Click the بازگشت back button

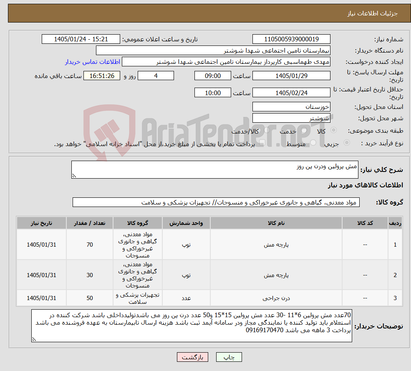coord(192,357)
